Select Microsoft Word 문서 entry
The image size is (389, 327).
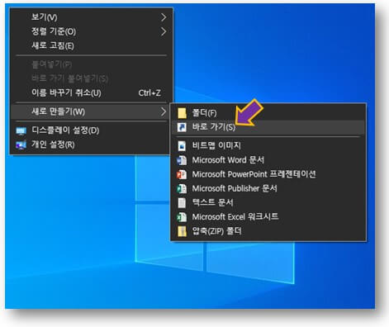(x=268, y=160)
